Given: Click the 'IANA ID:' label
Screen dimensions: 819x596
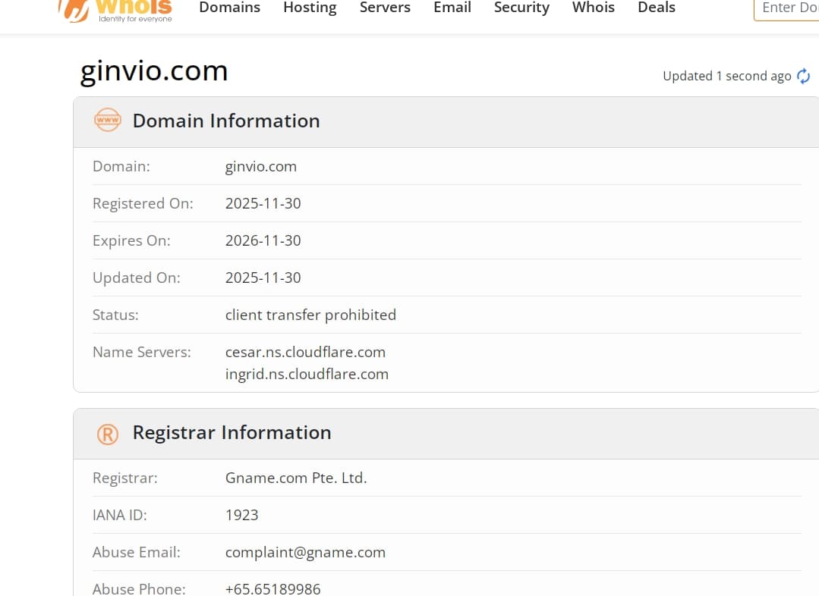Looking at the screenshot, I should coord(120,515).
